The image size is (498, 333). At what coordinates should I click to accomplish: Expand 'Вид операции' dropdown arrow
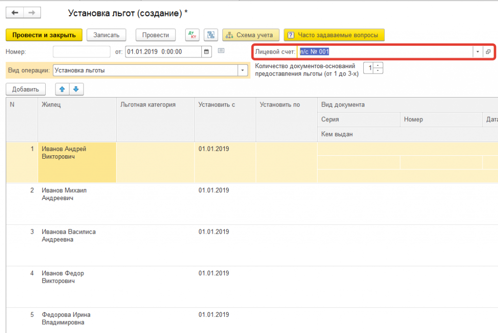click(243, 70)
